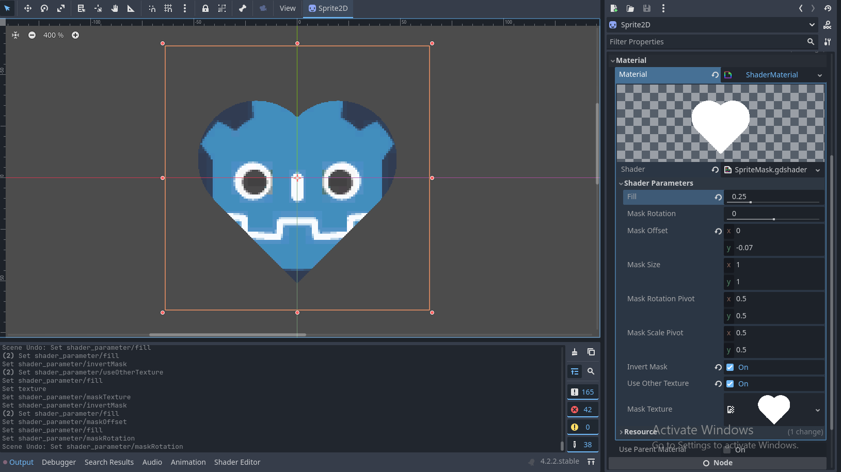Activate the Pan Mode hand tool
Viewport: 841px width, 472px height.
click(115, 8)
